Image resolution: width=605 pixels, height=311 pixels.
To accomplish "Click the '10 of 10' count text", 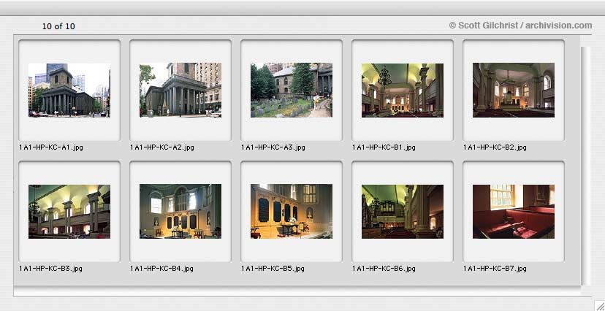I will pos(58,26).
